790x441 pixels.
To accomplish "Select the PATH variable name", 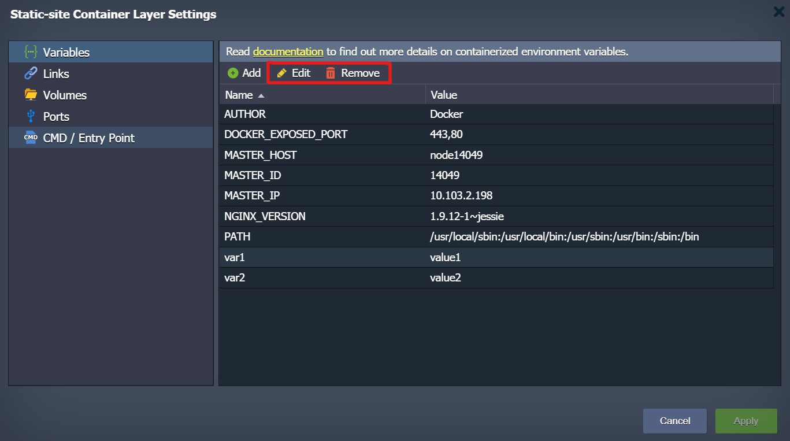I will [237, 236].
